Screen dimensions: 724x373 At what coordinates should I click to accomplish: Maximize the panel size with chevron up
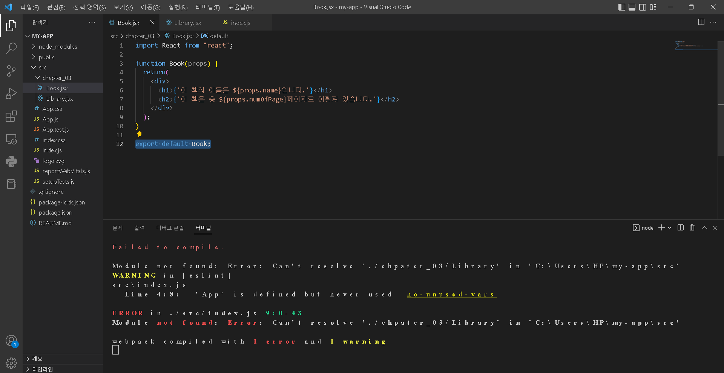tap(704, 228)
